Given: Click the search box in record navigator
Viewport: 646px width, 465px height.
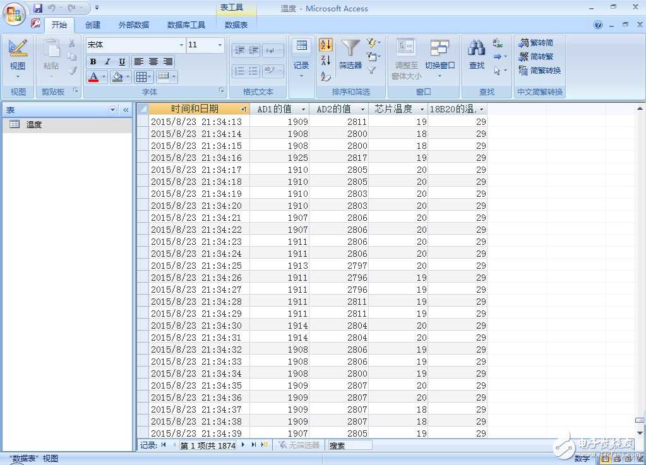Looking at the screenshot, I should 350,445.
